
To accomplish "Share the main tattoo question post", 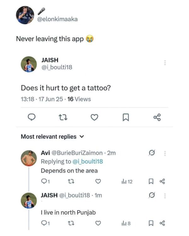I will click(157, 118).
